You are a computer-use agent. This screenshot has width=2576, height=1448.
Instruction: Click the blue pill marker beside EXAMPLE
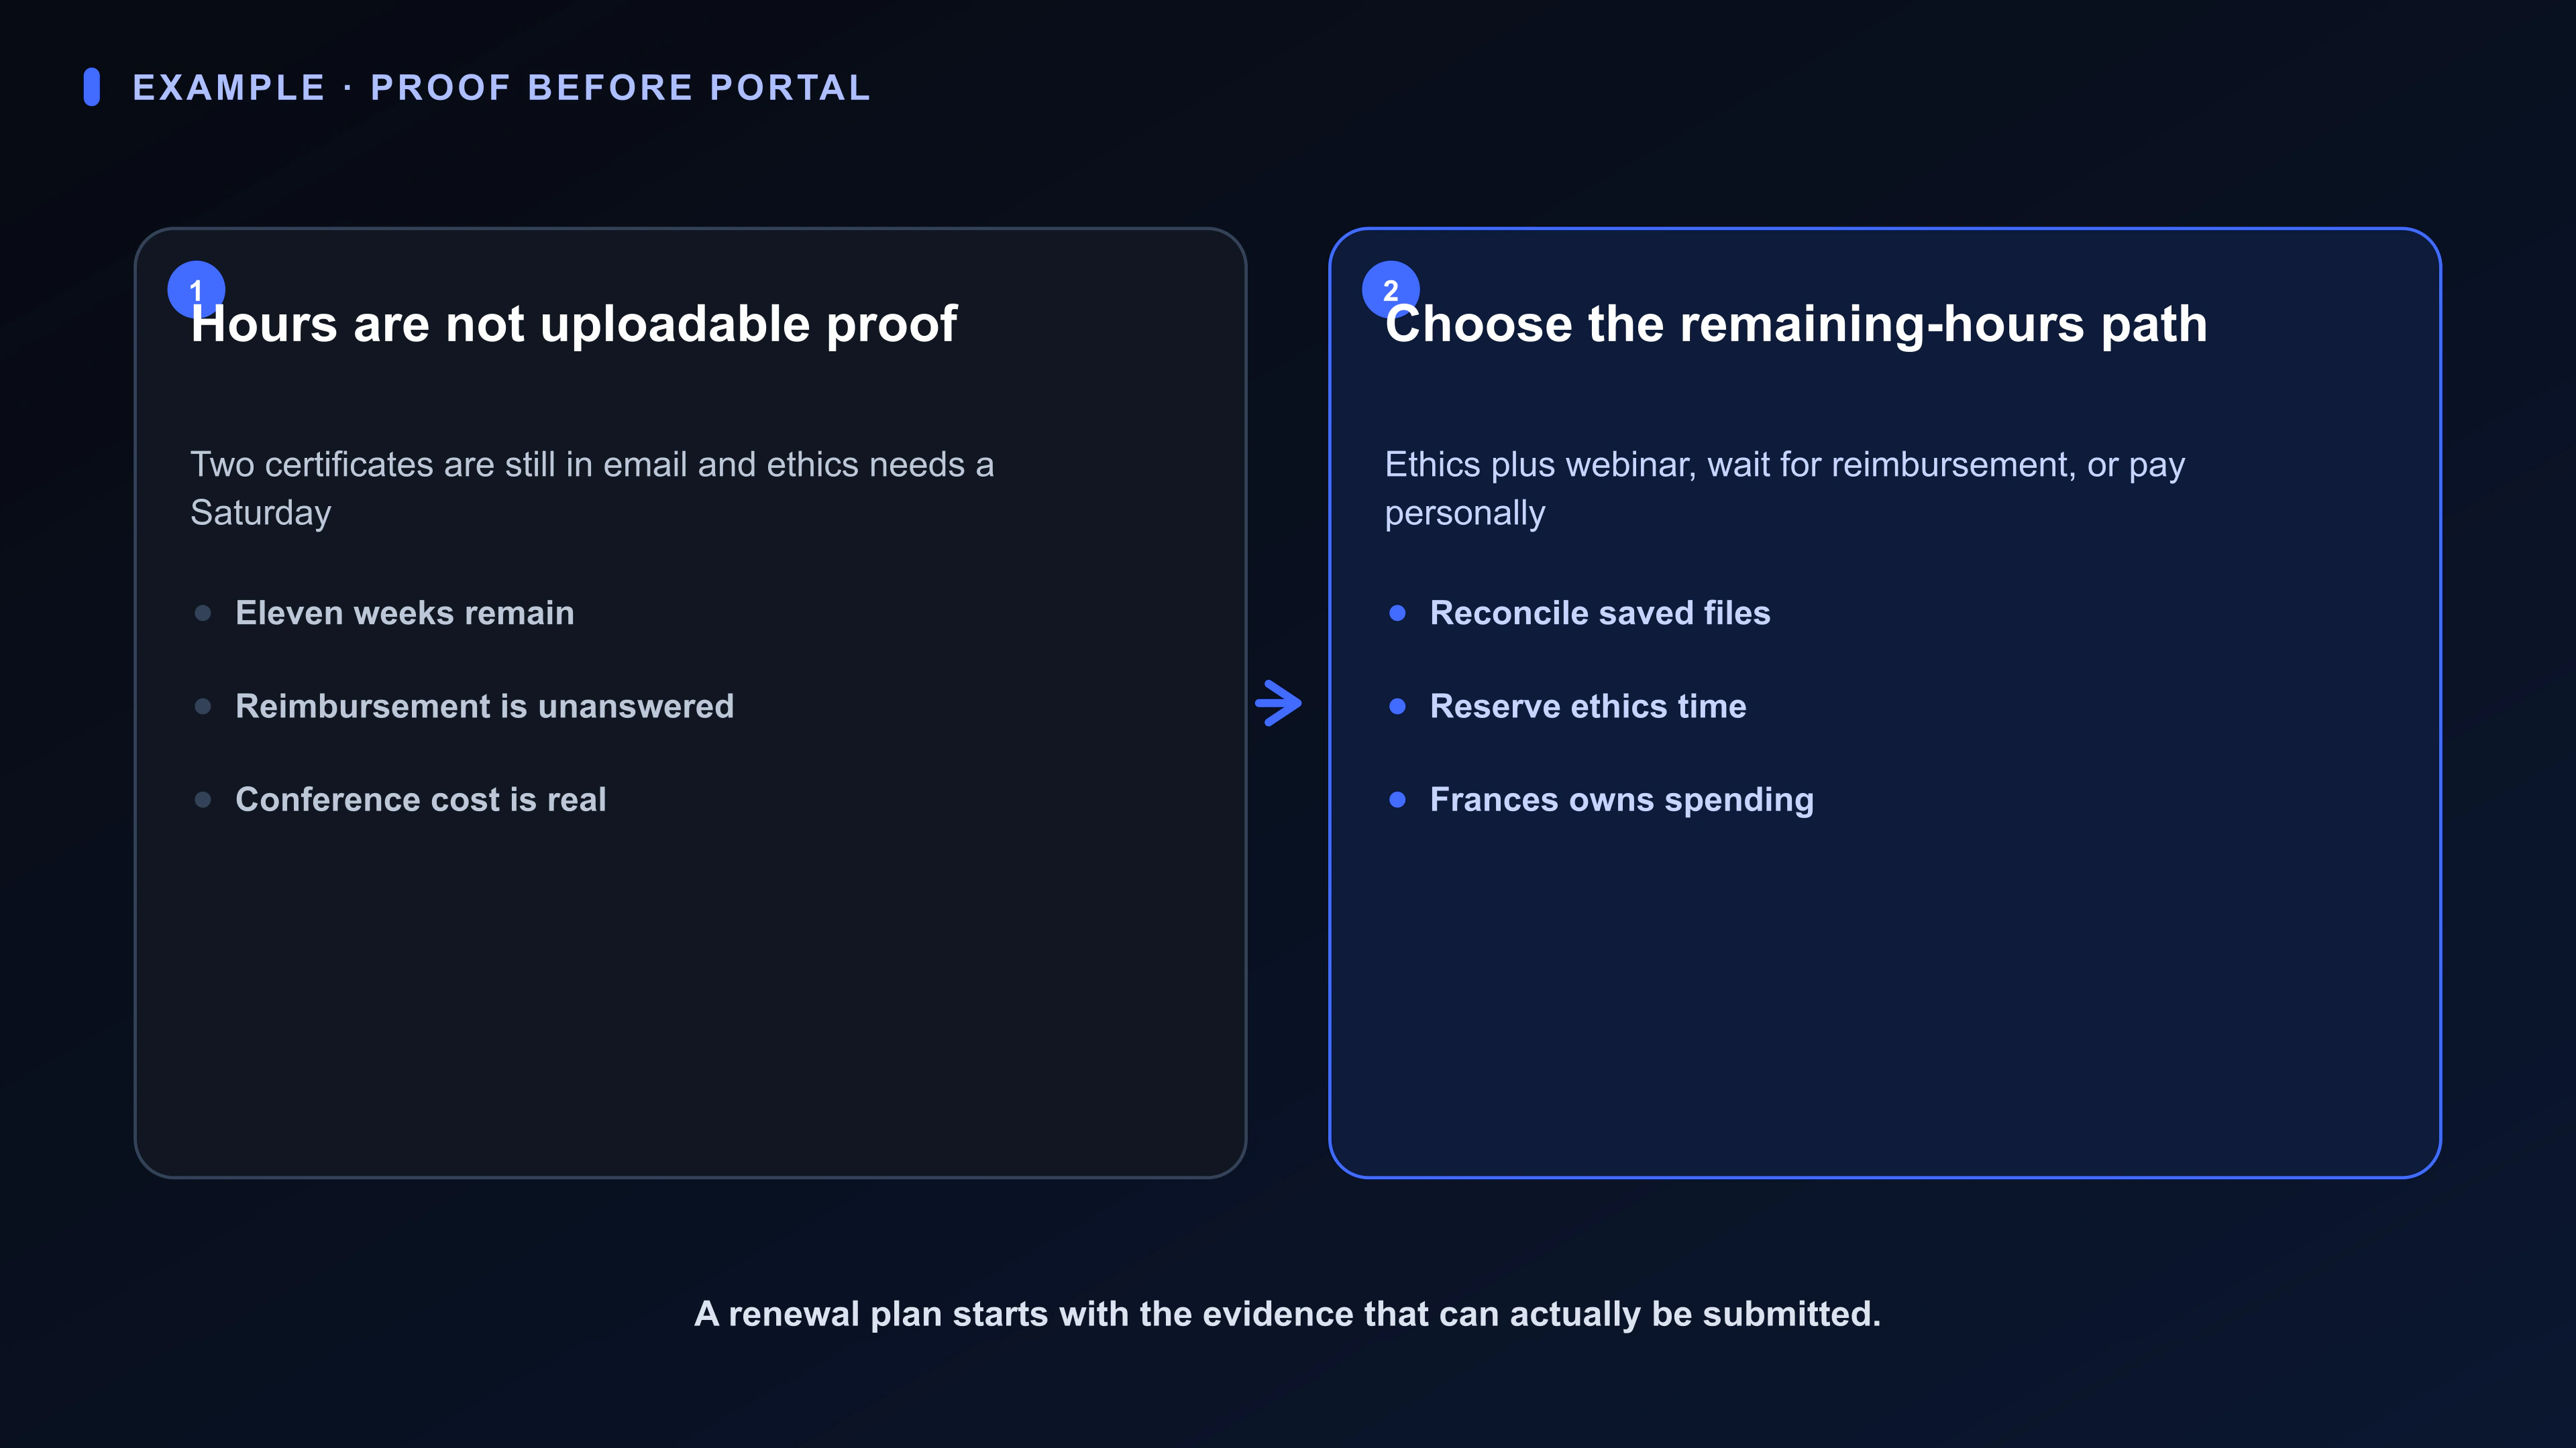[x=92, y=87]
